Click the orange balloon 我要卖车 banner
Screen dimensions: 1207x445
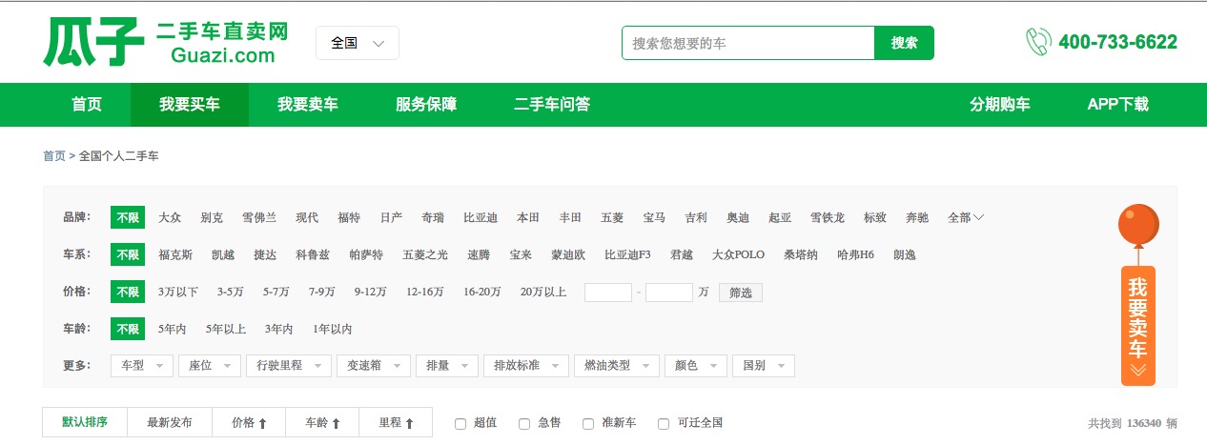point(1138,294)
